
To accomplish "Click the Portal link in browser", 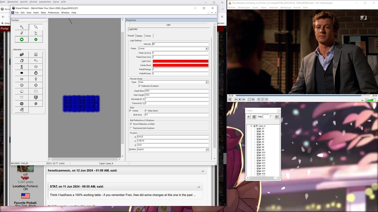I will [x=4, y=29].
